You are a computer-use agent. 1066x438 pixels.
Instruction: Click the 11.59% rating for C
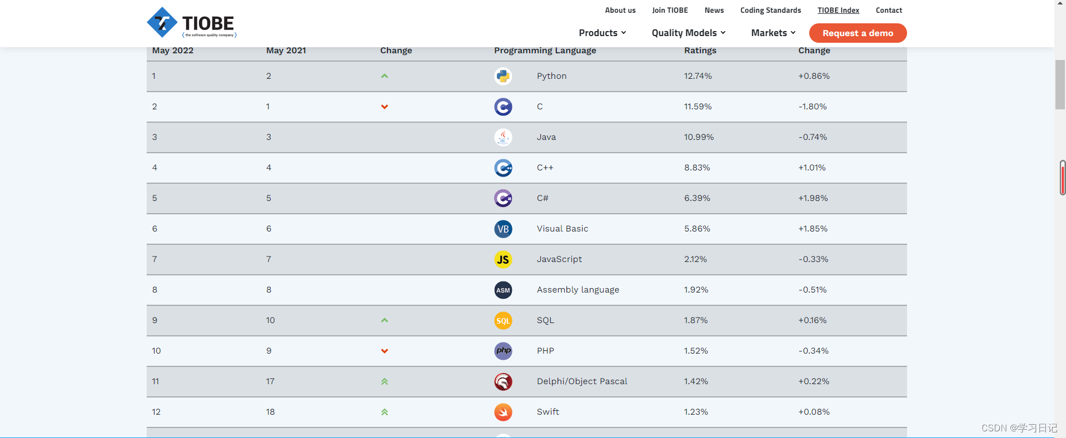698,107
